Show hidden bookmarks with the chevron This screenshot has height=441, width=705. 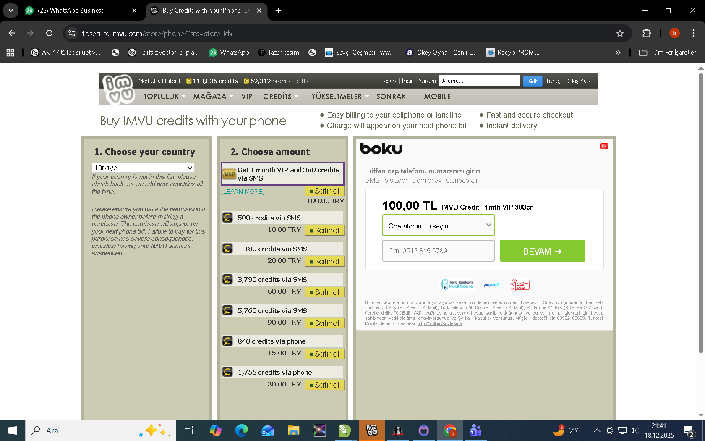[x=618, y=52]
